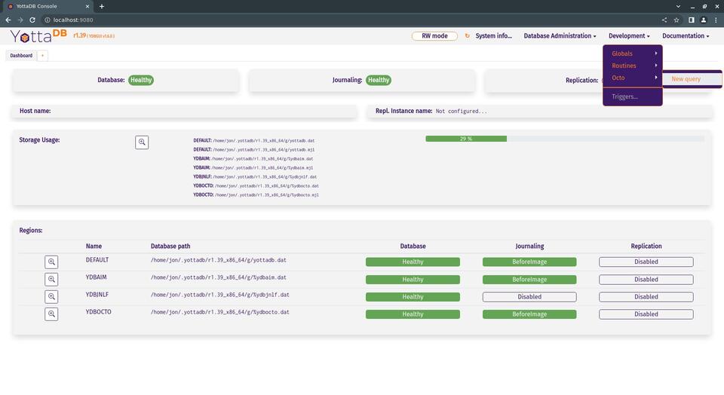724x395 pixels.
Task: Click DEFAULT yottadb.mjl storage usage entry
Action: pos(254,149)
